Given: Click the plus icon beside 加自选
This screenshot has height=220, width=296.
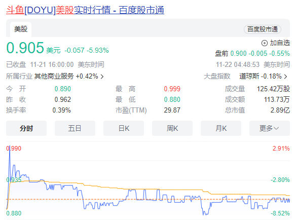Looking at the screenshot, I should coord(264,43).
